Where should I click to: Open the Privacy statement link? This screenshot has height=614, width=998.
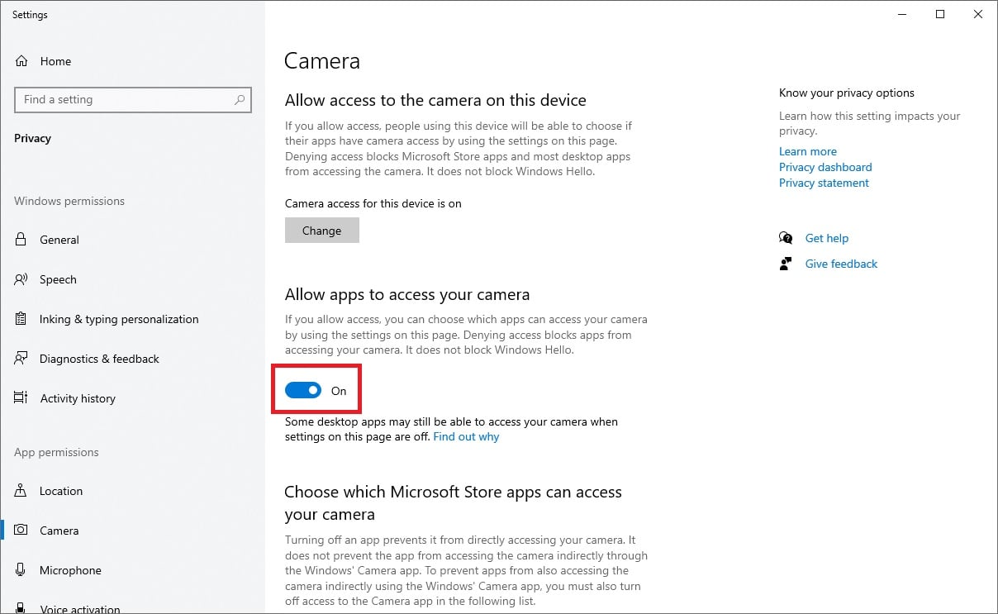824,183
